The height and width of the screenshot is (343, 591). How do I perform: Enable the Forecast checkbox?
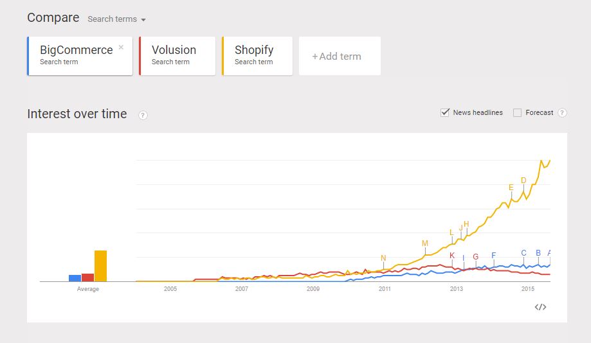[518, 112]
